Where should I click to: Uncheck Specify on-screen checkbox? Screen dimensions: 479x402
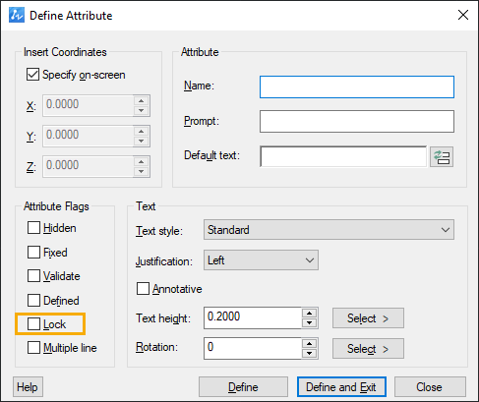[32, 75]
